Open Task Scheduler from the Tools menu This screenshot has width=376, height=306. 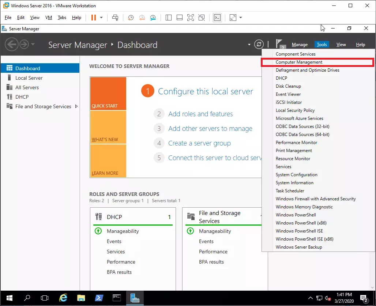tap(318, 191)
